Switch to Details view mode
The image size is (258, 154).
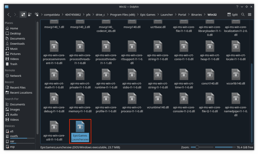pyautogui.click(x=37, y=14)
